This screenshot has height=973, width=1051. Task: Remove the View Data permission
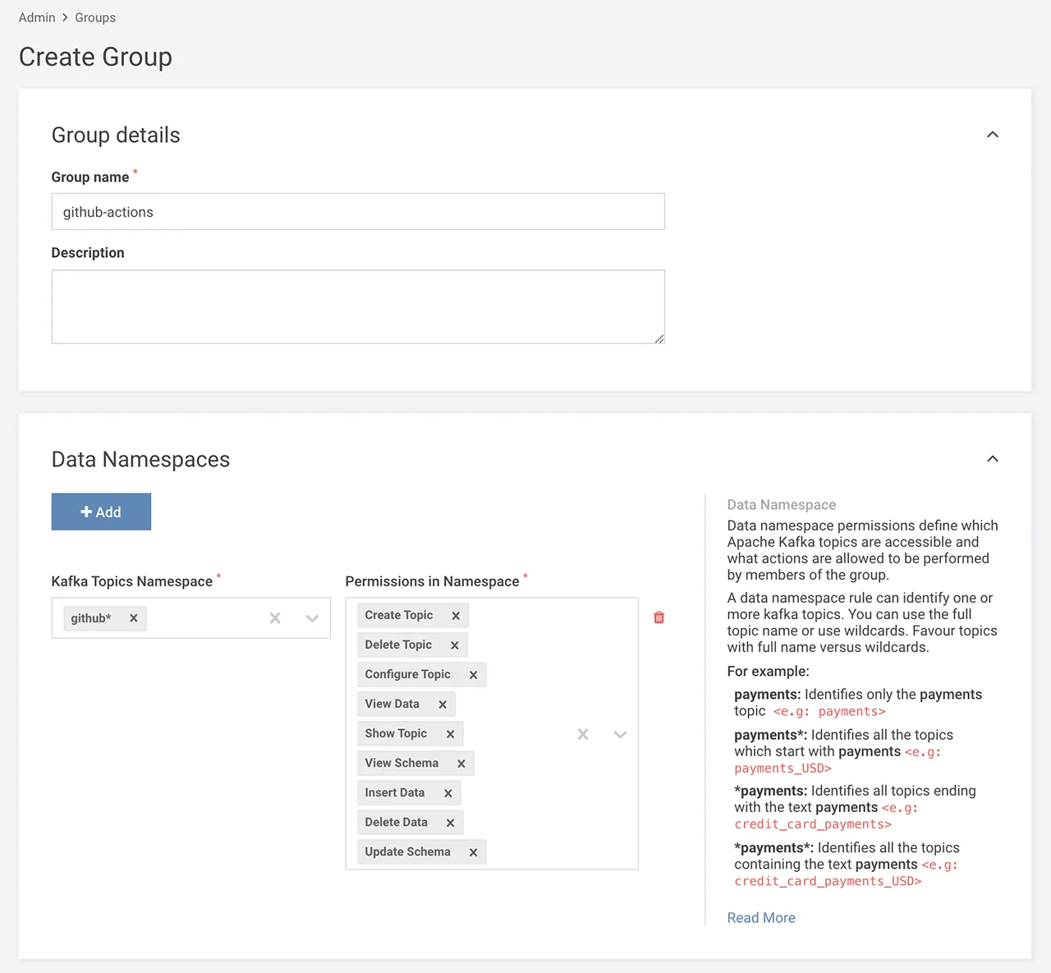click(442, 704)
